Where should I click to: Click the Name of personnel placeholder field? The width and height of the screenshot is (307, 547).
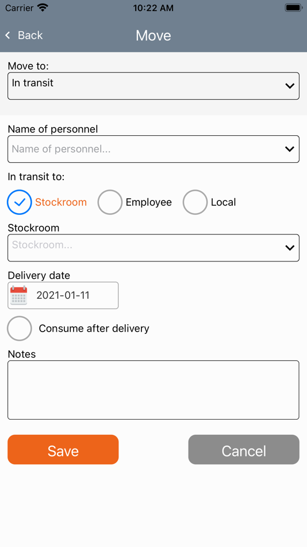[153, 149]
